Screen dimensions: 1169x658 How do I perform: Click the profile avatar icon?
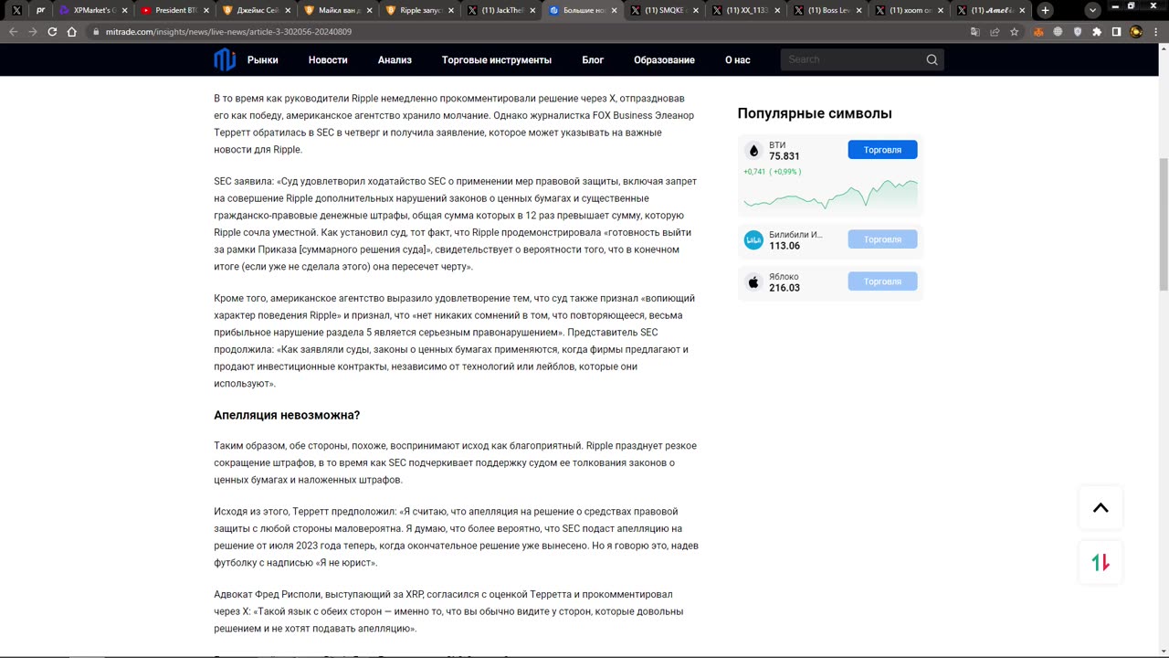pyautogui.click(x=1136, y=31)
